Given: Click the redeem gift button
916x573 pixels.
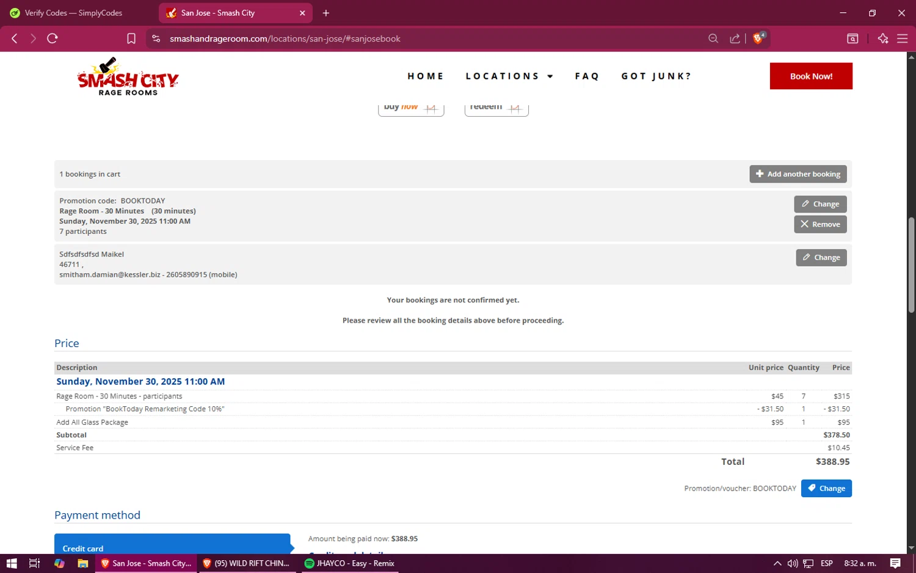Looking at the screenshot, I should (496, 109).
